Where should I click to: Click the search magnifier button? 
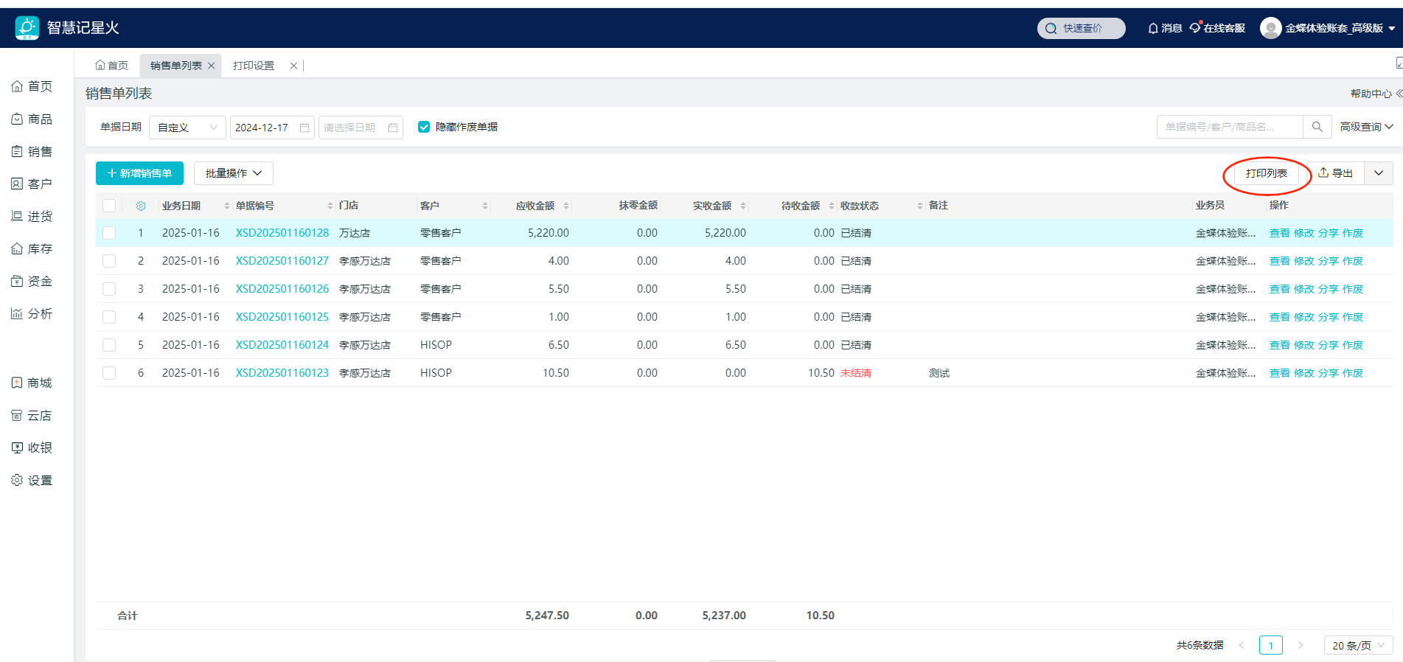click(x=1317, y=127)
